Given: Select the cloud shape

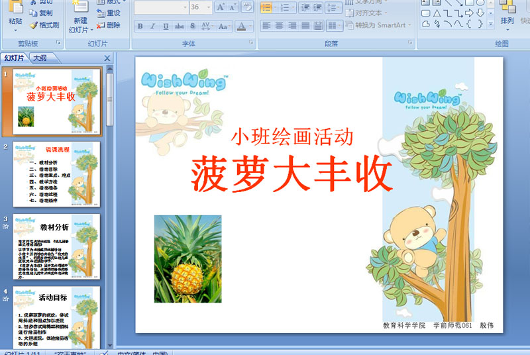Looking at the screenshot, I should coord(426,24).
